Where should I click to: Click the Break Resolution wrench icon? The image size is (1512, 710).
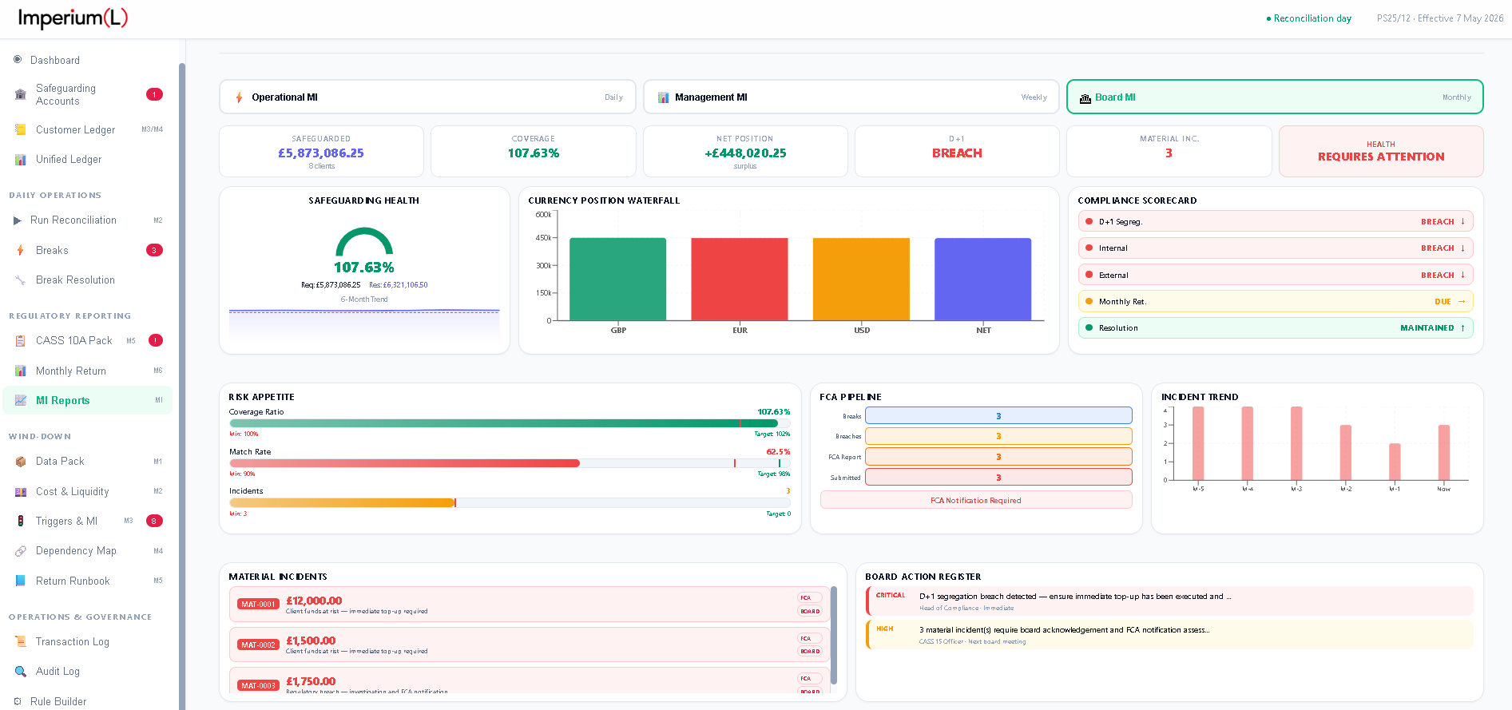(x=21, y=280)
